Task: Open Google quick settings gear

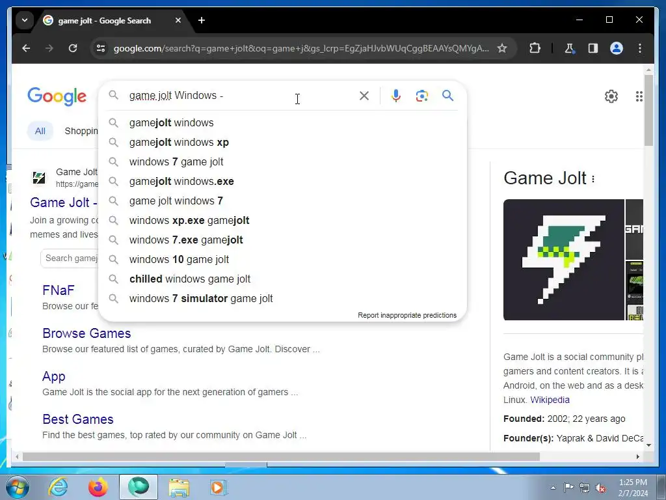Action: [x=611, y=96]
